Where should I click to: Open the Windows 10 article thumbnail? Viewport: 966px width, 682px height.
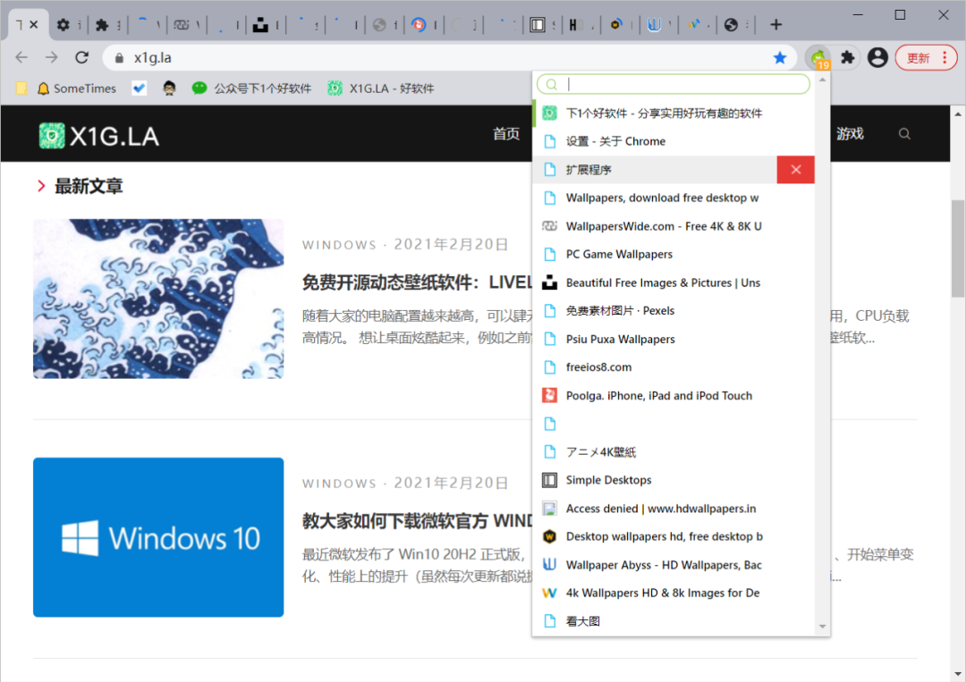158,537
